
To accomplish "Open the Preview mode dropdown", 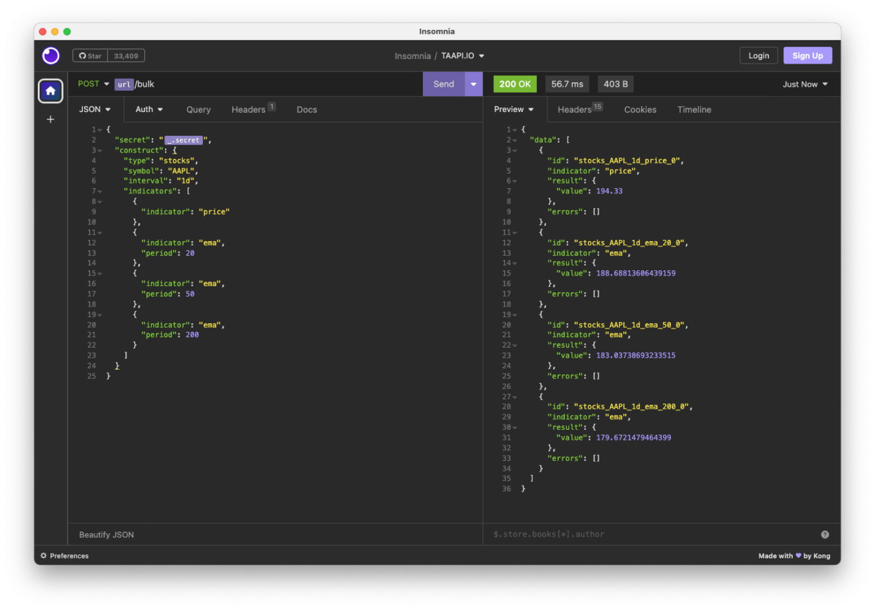I will (x=514, y=109).
